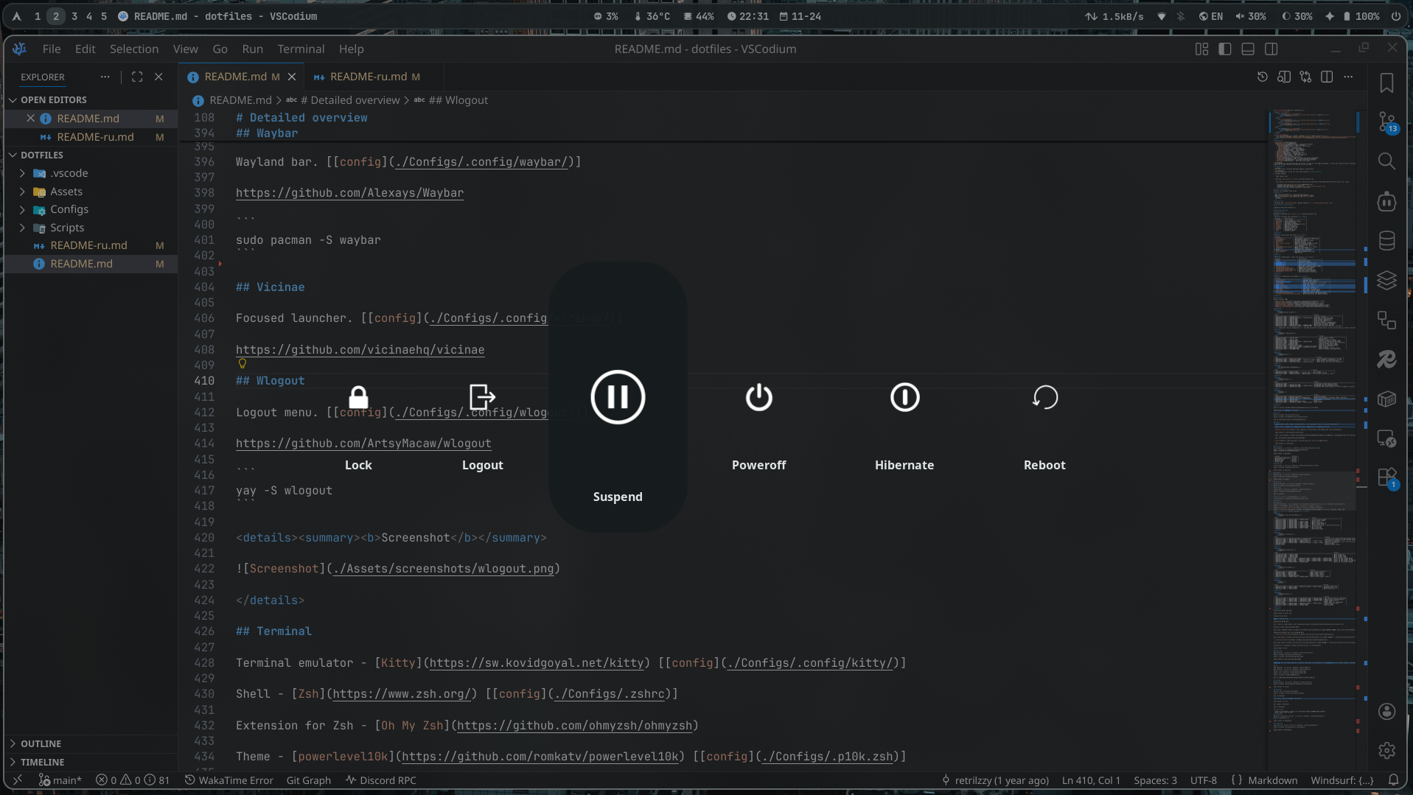Open the stacked layers view in activity bar
Image resolution: width=1413 pixels, height=795 pixels.
(x=1386, y=281)
